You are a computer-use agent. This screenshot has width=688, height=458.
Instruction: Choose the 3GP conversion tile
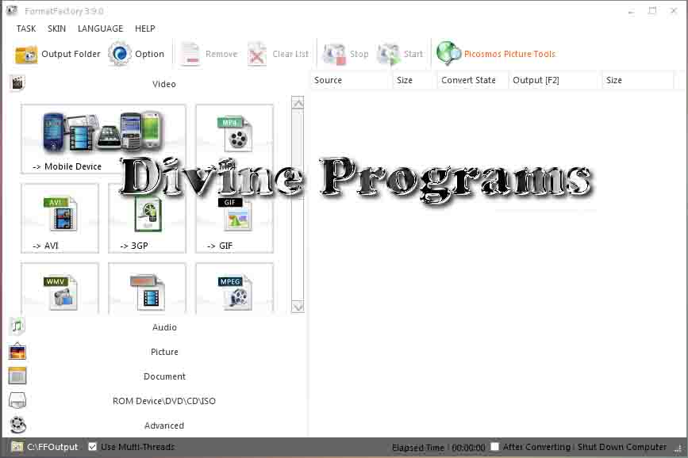coord(147,218)
